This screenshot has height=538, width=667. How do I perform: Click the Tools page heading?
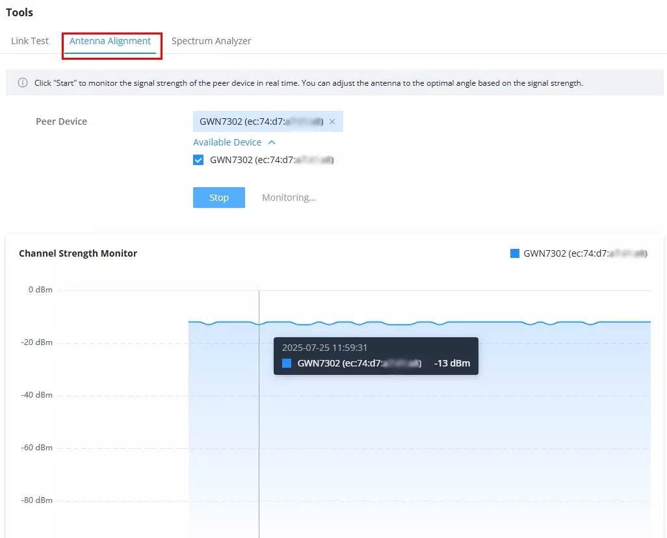click(x=20, y=12)
